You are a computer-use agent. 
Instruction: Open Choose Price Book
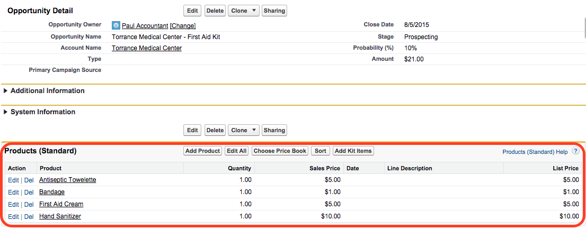click(x=280, y=151)
